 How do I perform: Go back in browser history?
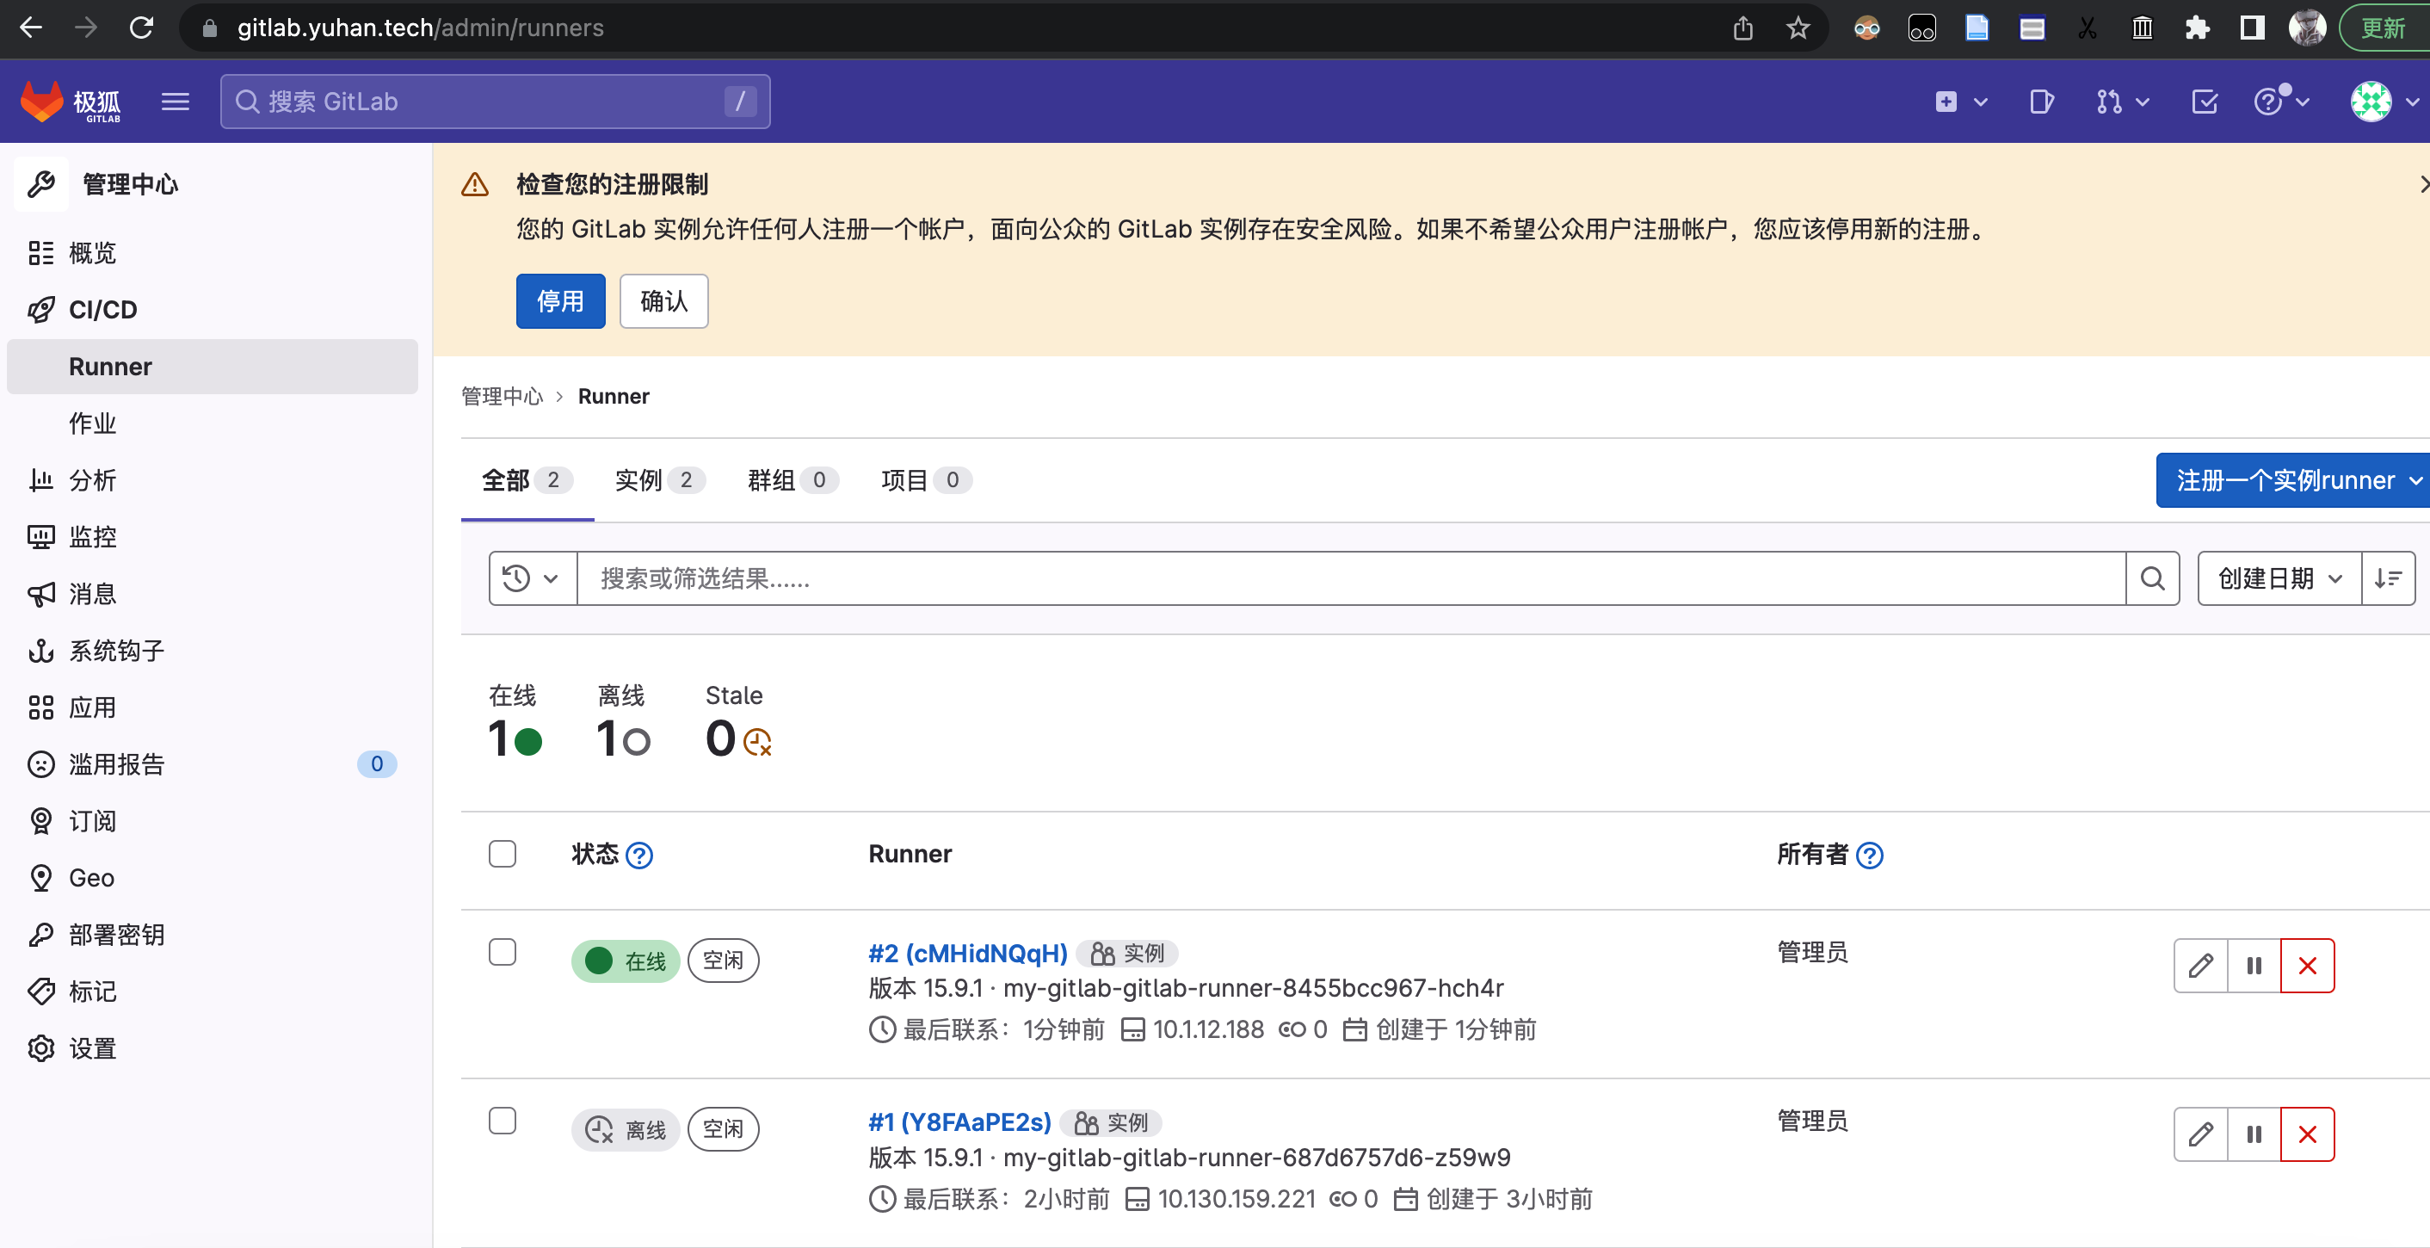pos(31,28)
